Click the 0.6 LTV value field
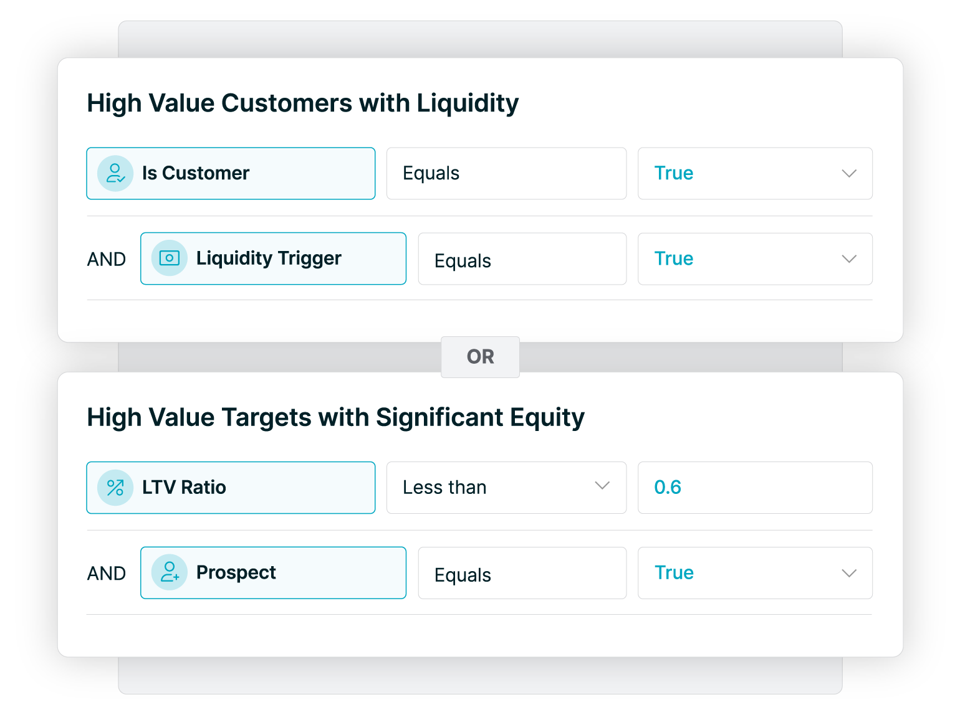Image resolution: width=960 pixels, height=715 pixels. click(x=755, y=488)
